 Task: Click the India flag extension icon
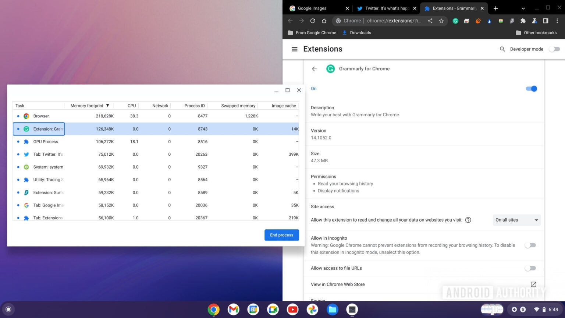501,21
